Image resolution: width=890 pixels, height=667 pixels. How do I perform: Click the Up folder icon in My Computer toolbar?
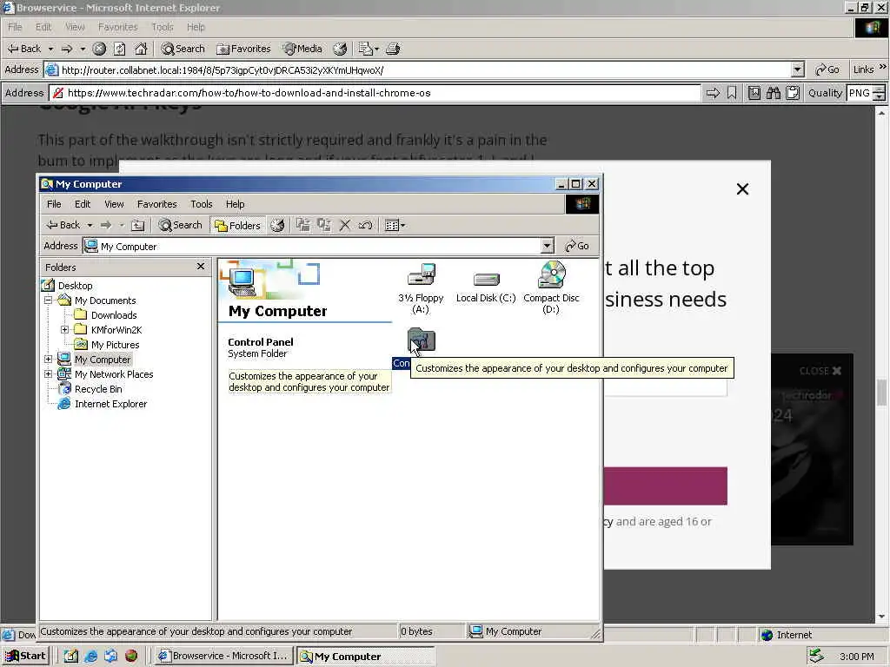point(138,225)
